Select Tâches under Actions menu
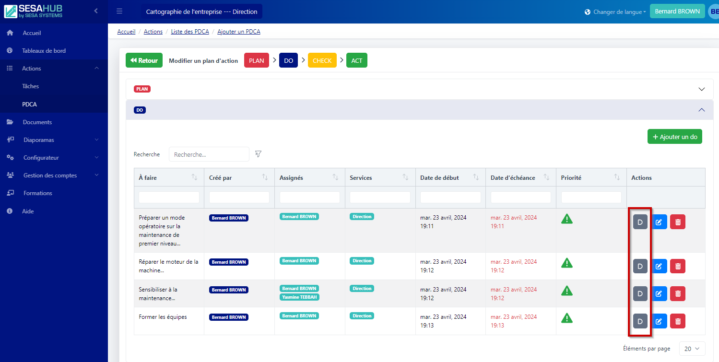The image size is (719, 362). 30,86
